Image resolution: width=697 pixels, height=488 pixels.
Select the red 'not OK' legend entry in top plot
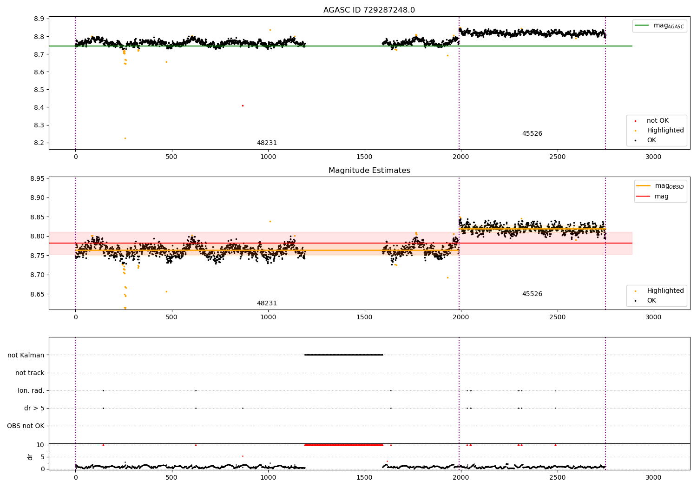(657, 121)
